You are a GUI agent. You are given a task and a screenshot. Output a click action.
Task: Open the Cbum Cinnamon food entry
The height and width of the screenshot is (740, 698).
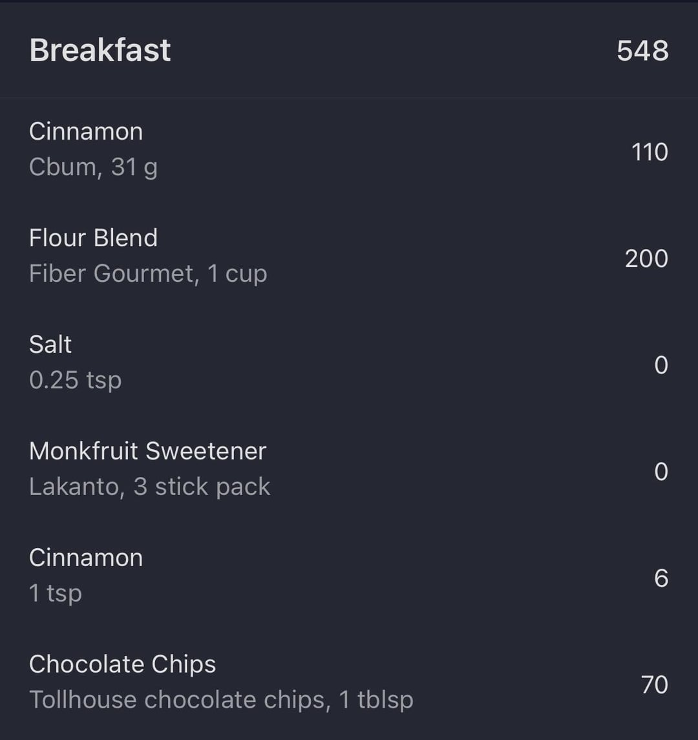[x=86, y=131]
